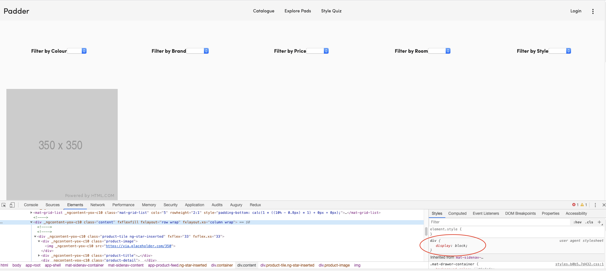The image size is (606, 271).
Task: Open the Filter by Colour dropdown
Action: [77, 51]
